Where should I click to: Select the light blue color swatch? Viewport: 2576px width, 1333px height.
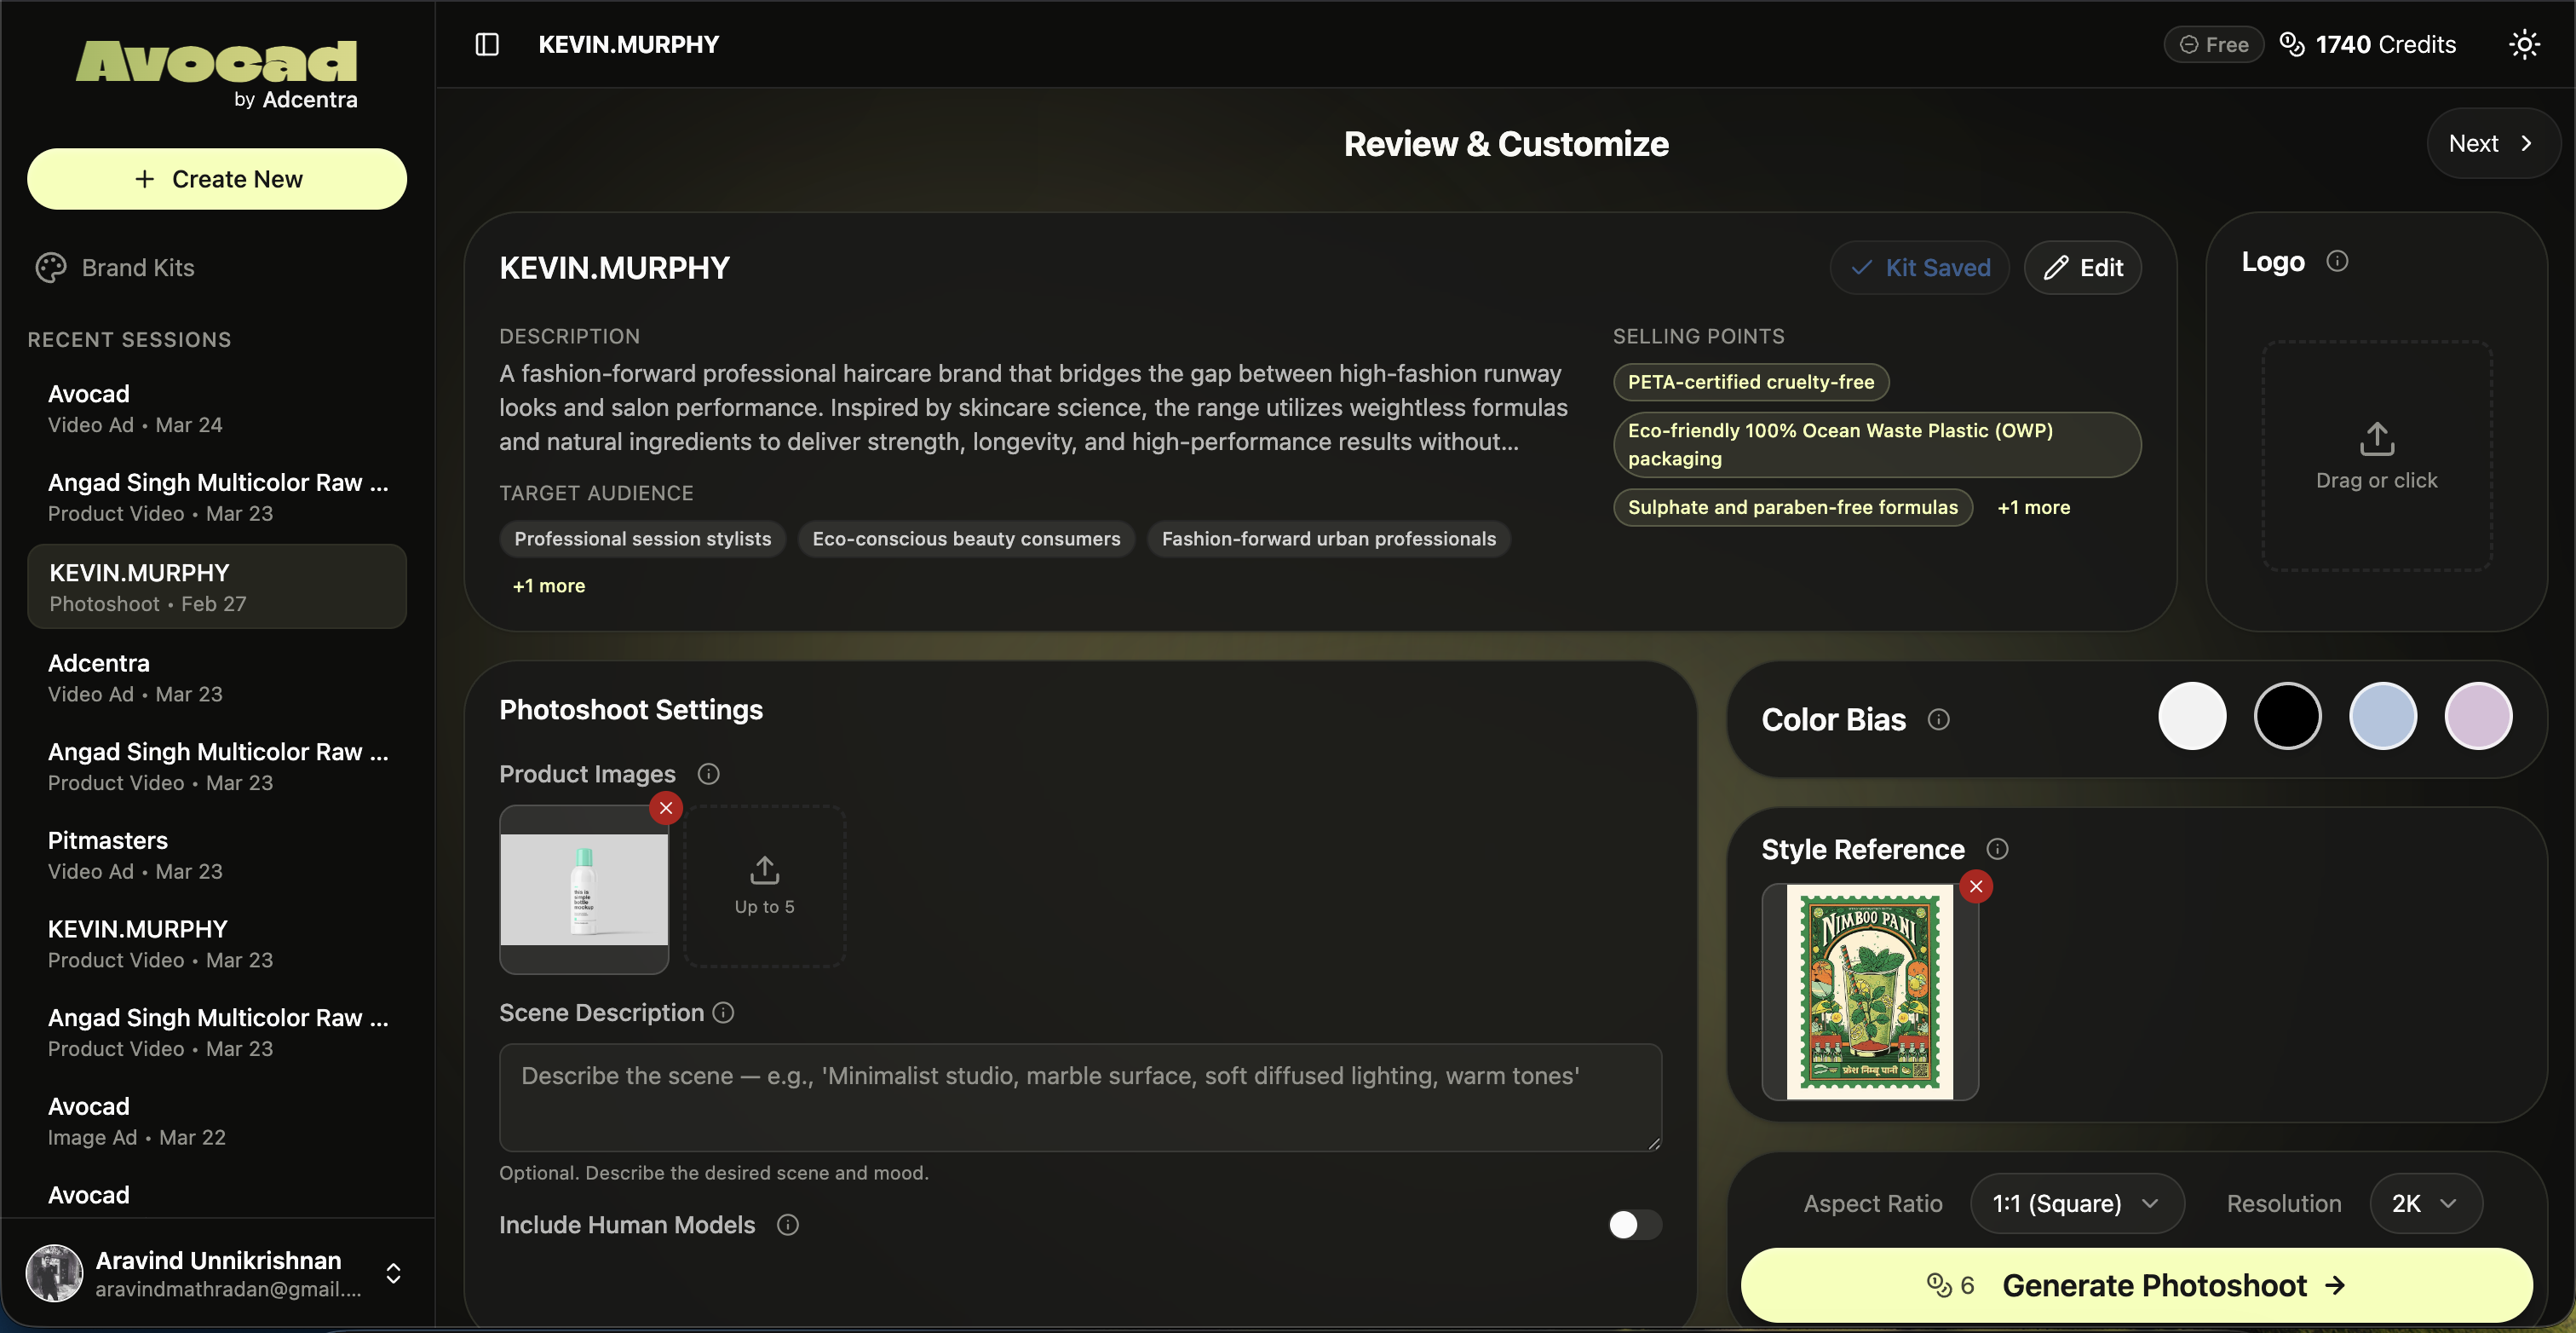click(2382, 716)
